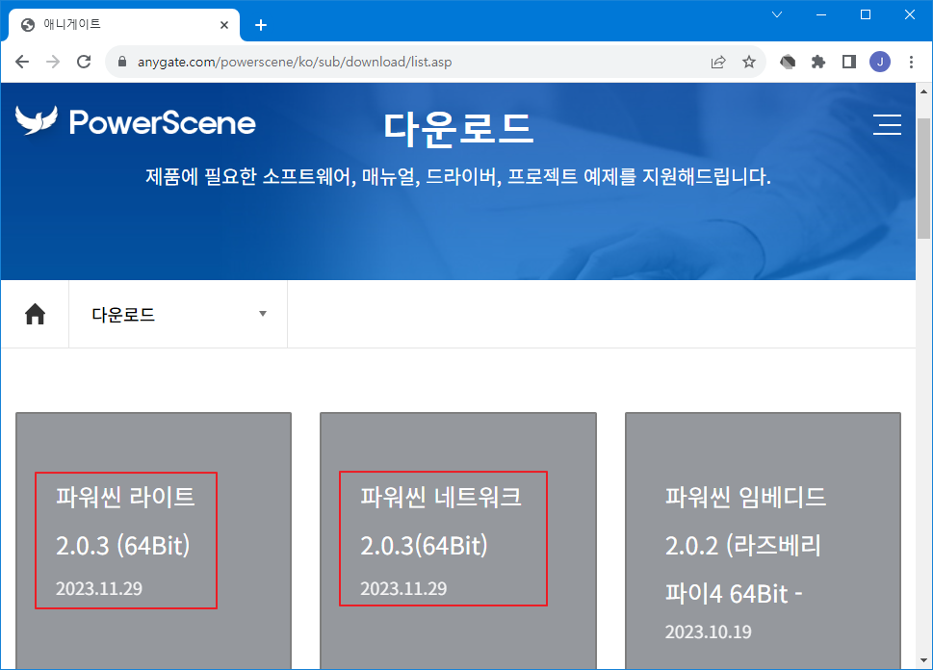This screenshot has height=670, width=933.
Task: Click the PowerScene logo
Action: (136, 121)
